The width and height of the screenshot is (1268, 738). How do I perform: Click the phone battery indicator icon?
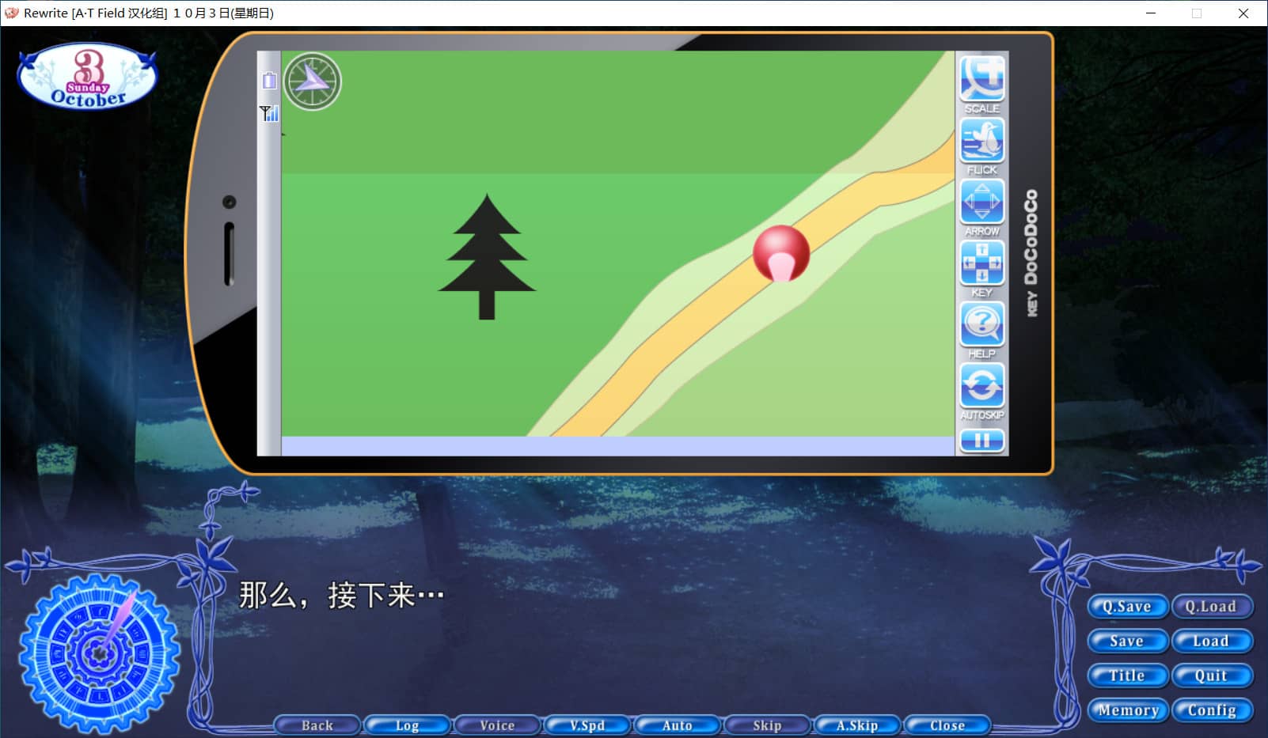269,80
